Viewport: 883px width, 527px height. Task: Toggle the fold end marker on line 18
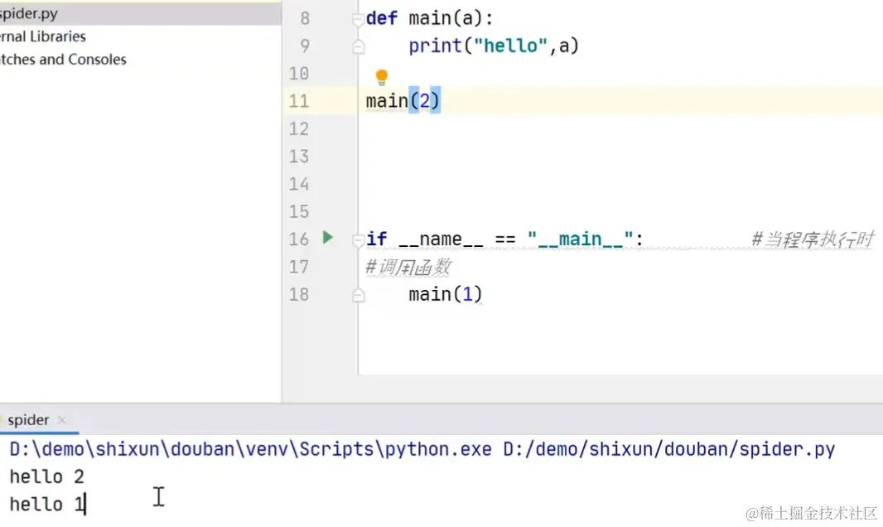point(358,296)
